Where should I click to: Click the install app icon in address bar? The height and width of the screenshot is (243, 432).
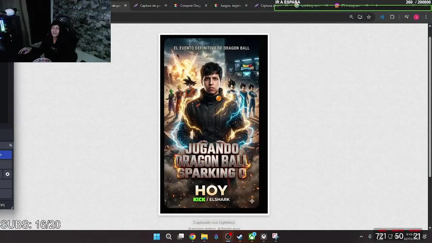[x=360, y=17]
